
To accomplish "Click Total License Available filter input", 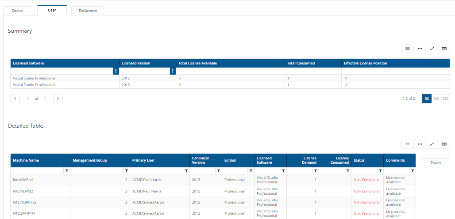I will pos(231,71).
